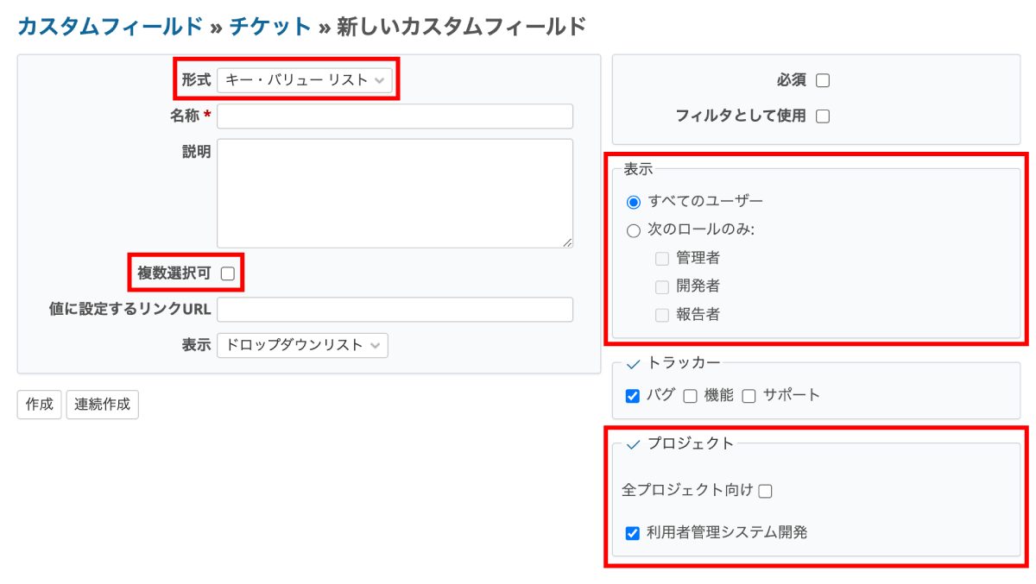Collapse the トラッカー section checkmark icon

[x=633, y=364]
